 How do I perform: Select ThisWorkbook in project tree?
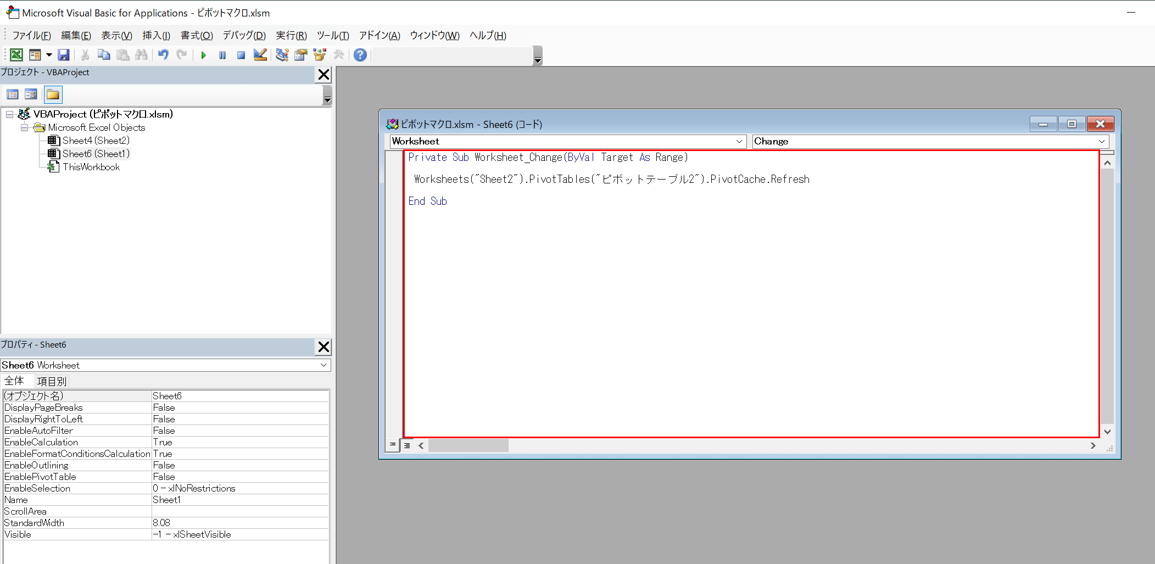click(x=91, y=167)
